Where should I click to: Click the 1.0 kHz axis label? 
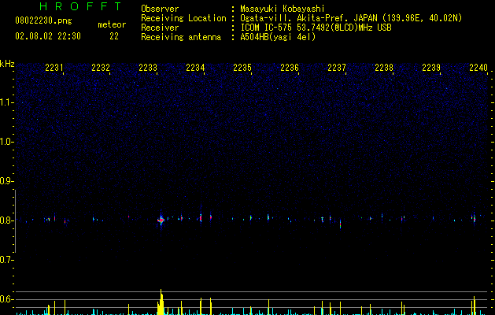pos(6,142)
